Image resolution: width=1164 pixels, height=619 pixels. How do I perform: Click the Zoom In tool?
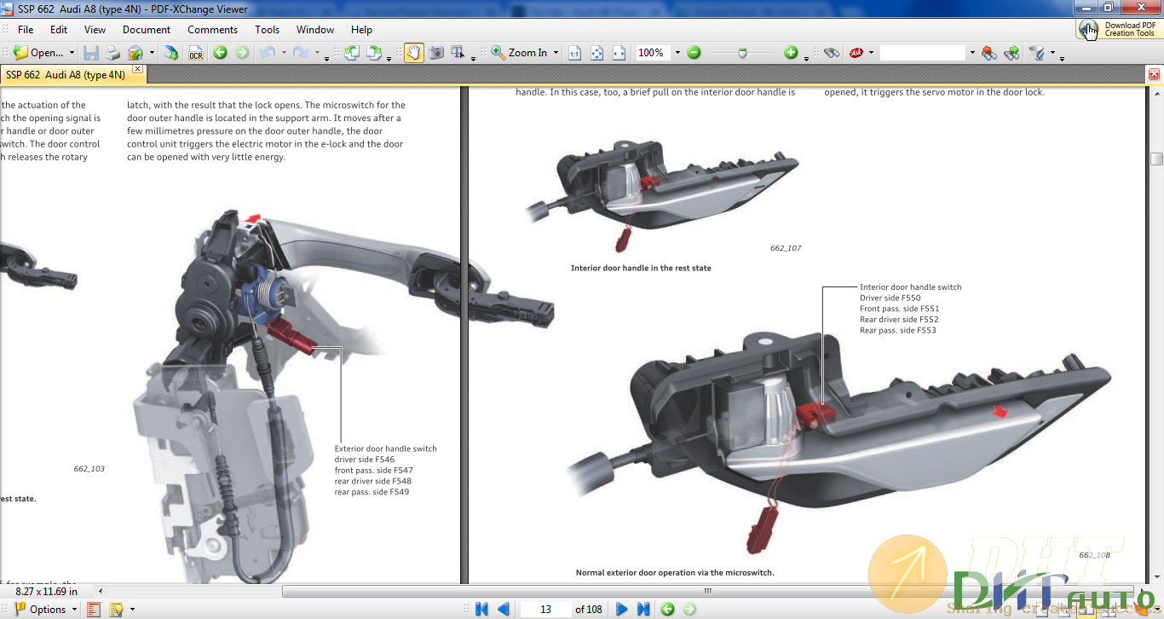tap(519, 53)
